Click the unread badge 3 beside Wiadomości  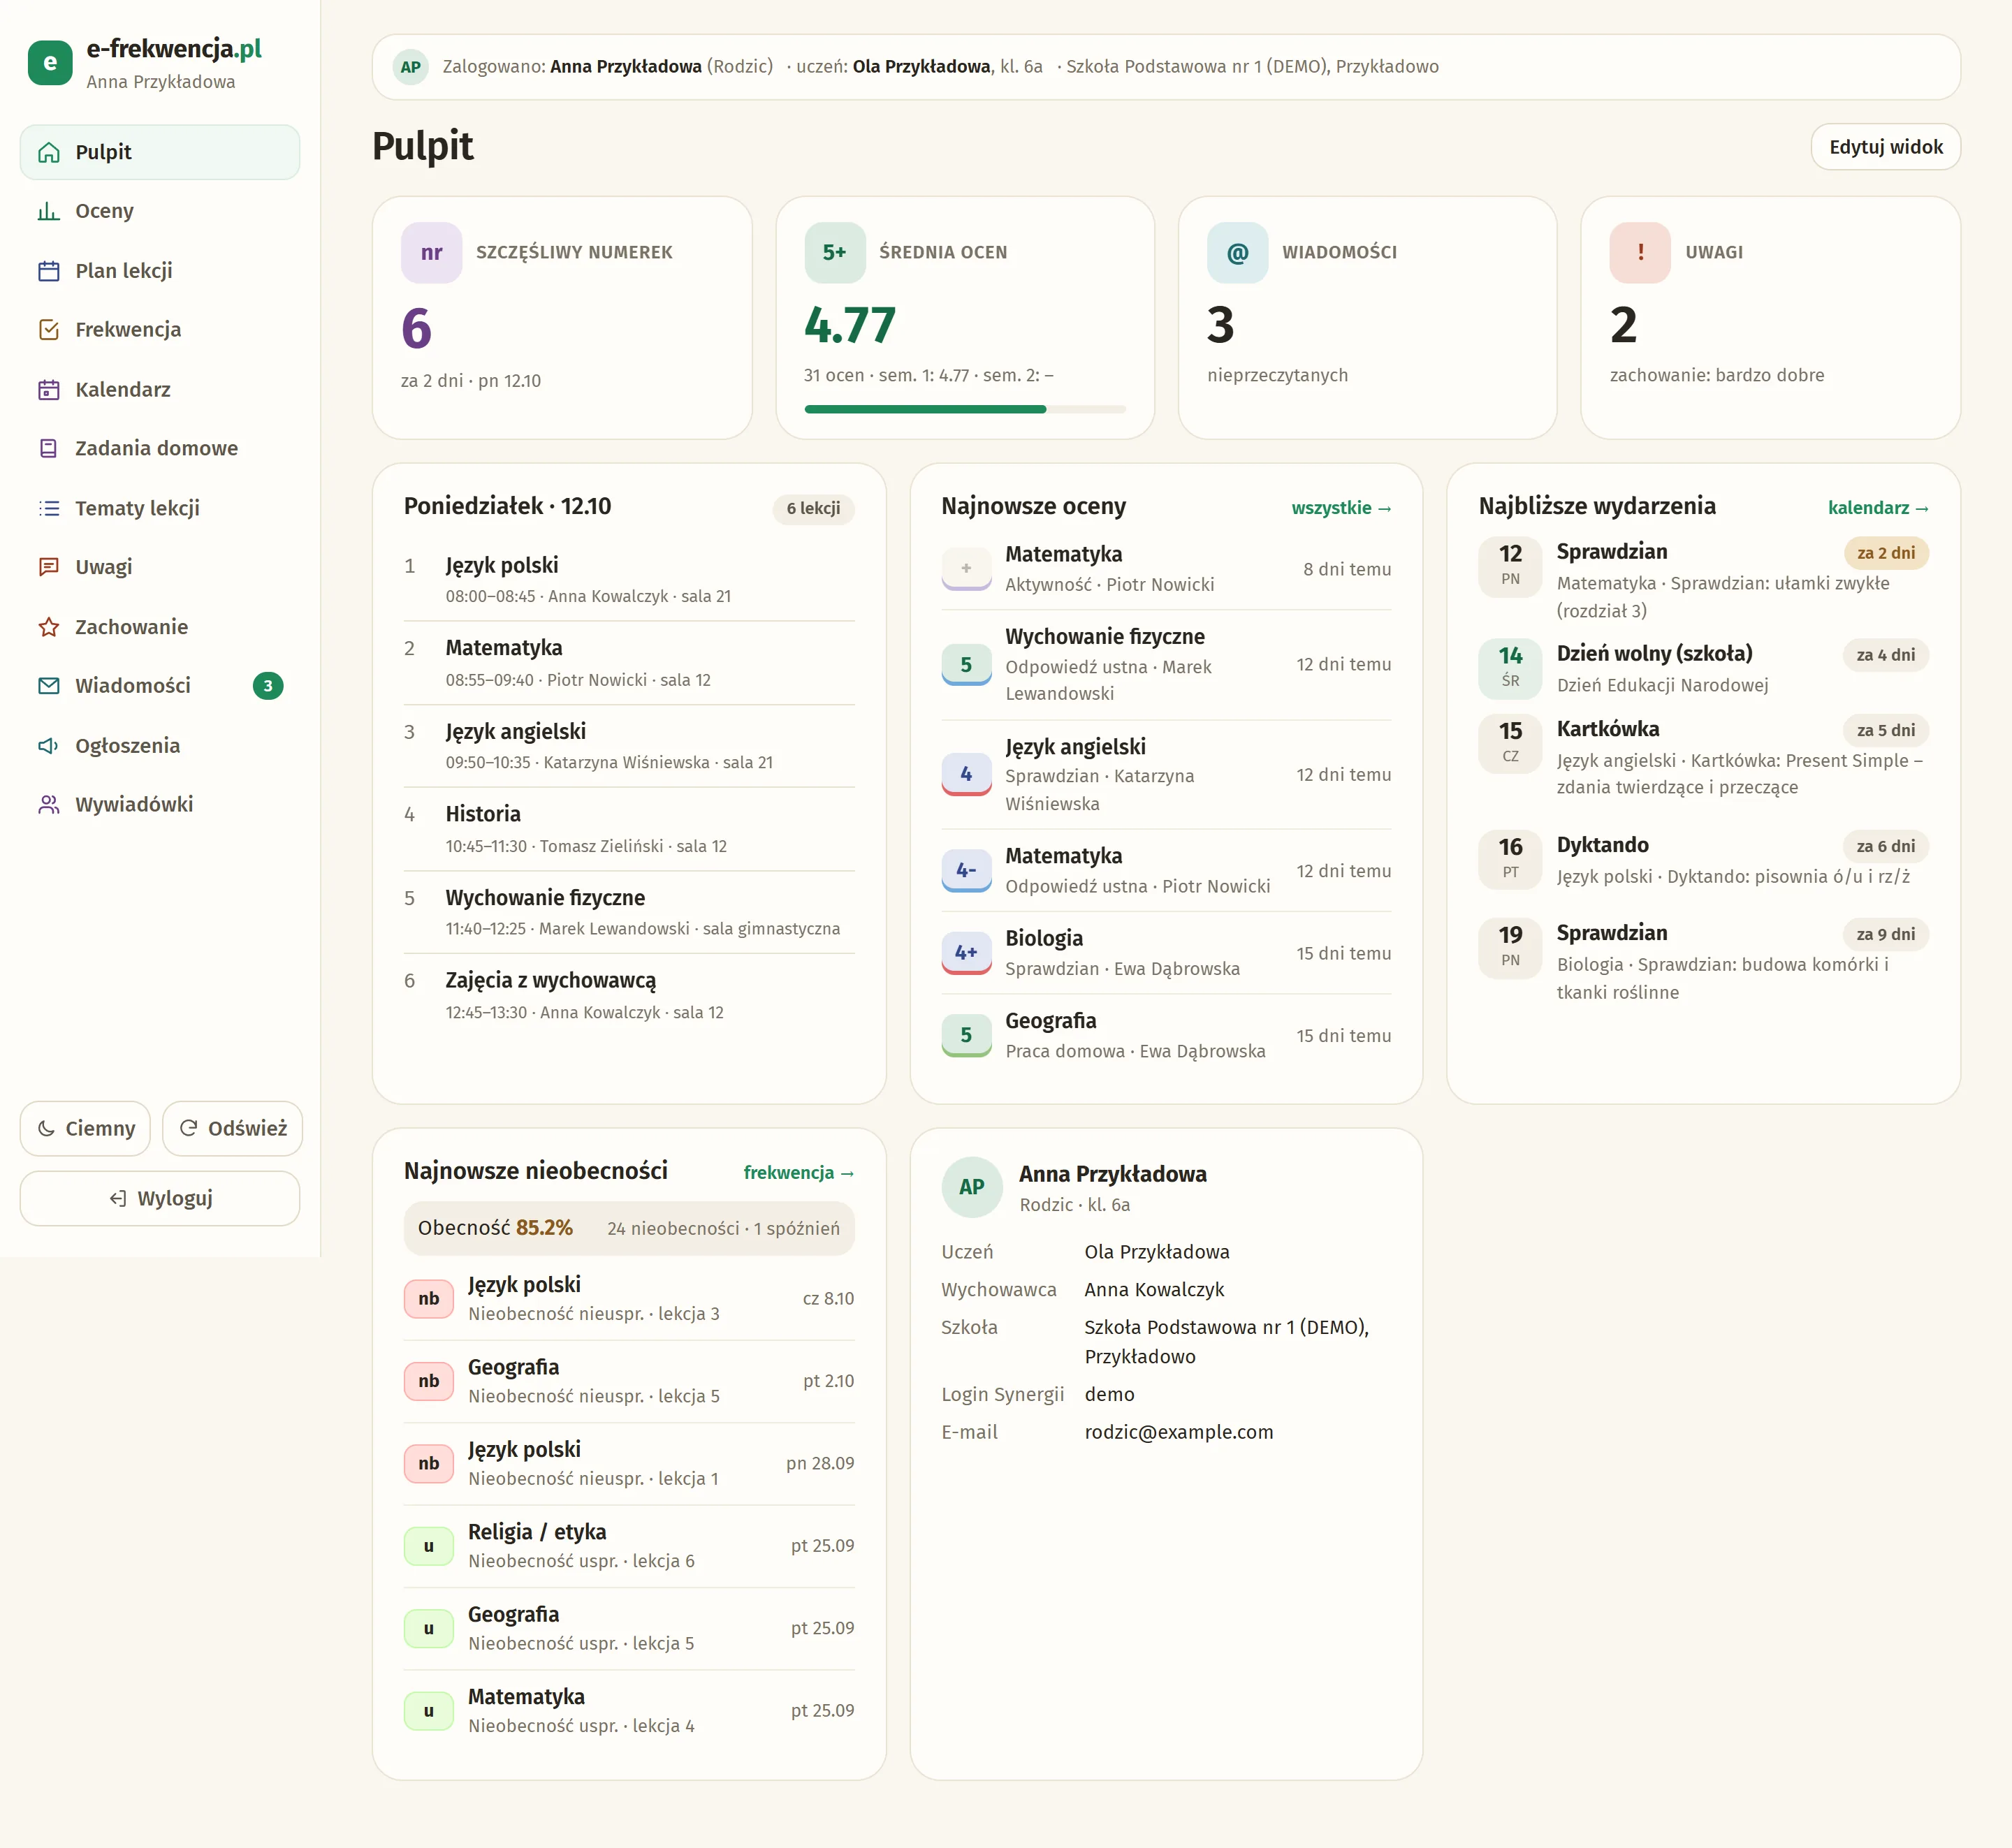(x=268, y=686)
